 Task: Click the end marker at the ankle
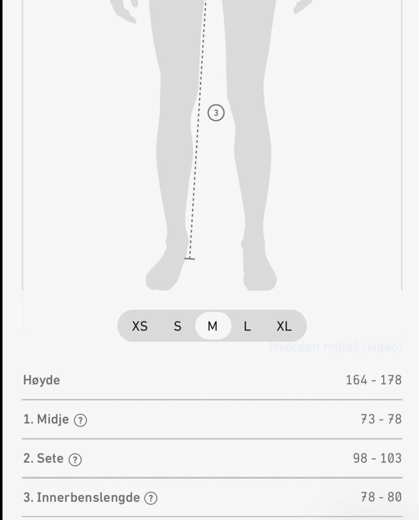[x=189, y=259]
